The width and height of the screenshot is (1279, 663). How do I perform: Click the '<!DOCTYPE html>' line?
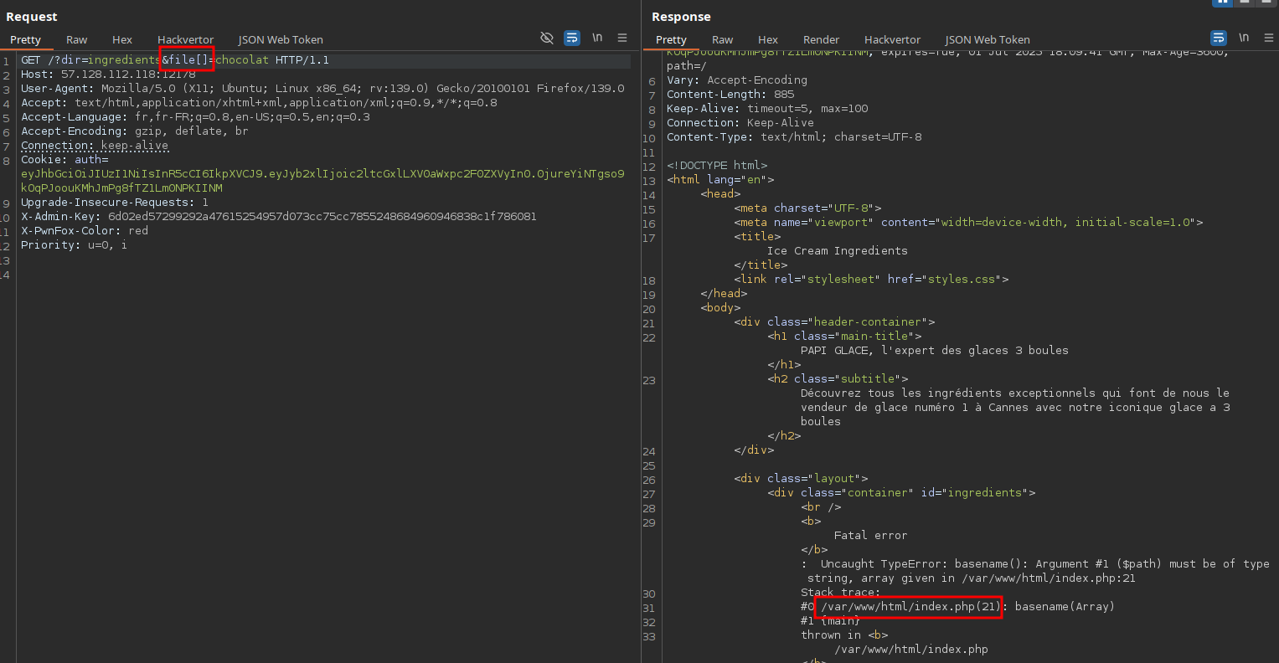click(717, 166)
